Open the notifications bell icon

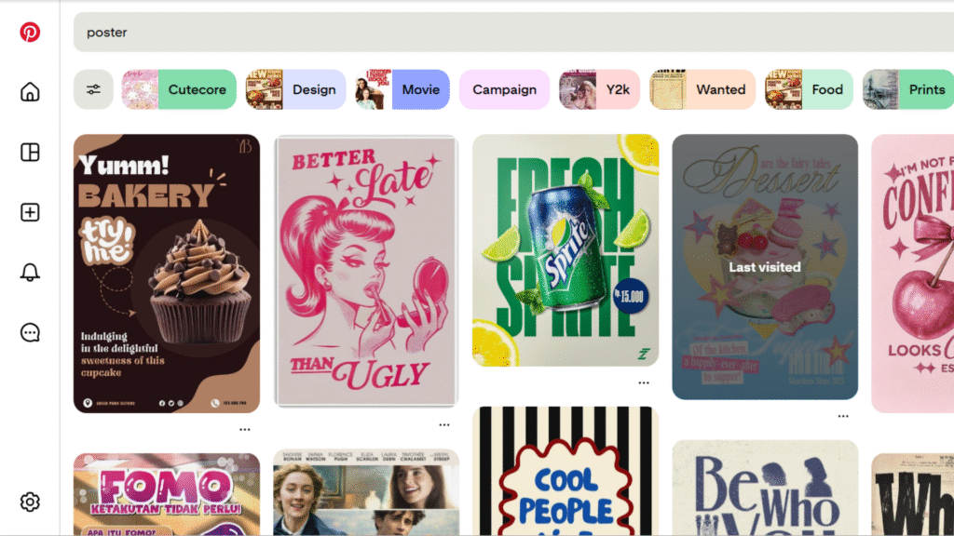(30, 272)
